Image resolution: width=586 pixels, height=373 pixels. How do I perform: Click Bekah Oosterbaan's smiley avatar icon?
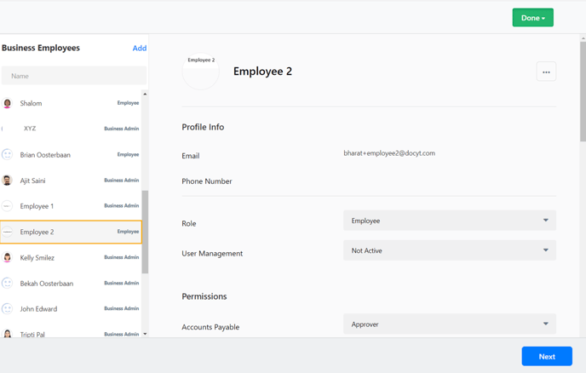pyautogui.click(x=7, y=284)
